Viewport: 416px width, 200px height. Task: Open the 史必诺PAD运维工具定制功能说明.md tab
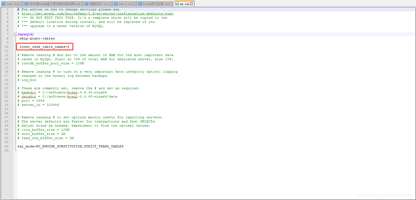point(53,4)
